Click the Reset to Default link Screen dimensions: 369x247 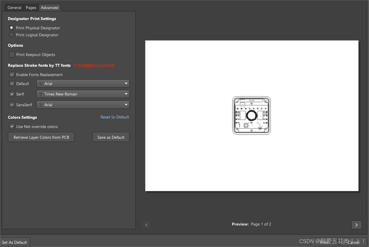115,117
